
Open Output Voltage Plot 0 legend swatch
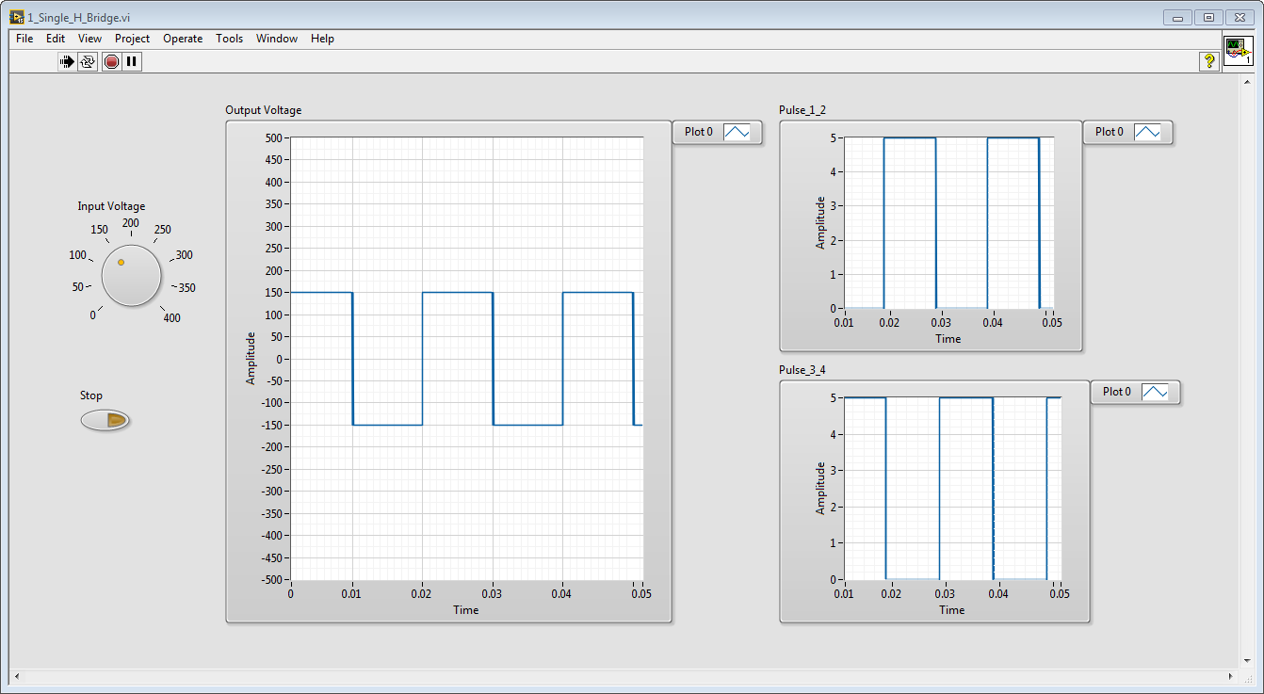point(737,133)
